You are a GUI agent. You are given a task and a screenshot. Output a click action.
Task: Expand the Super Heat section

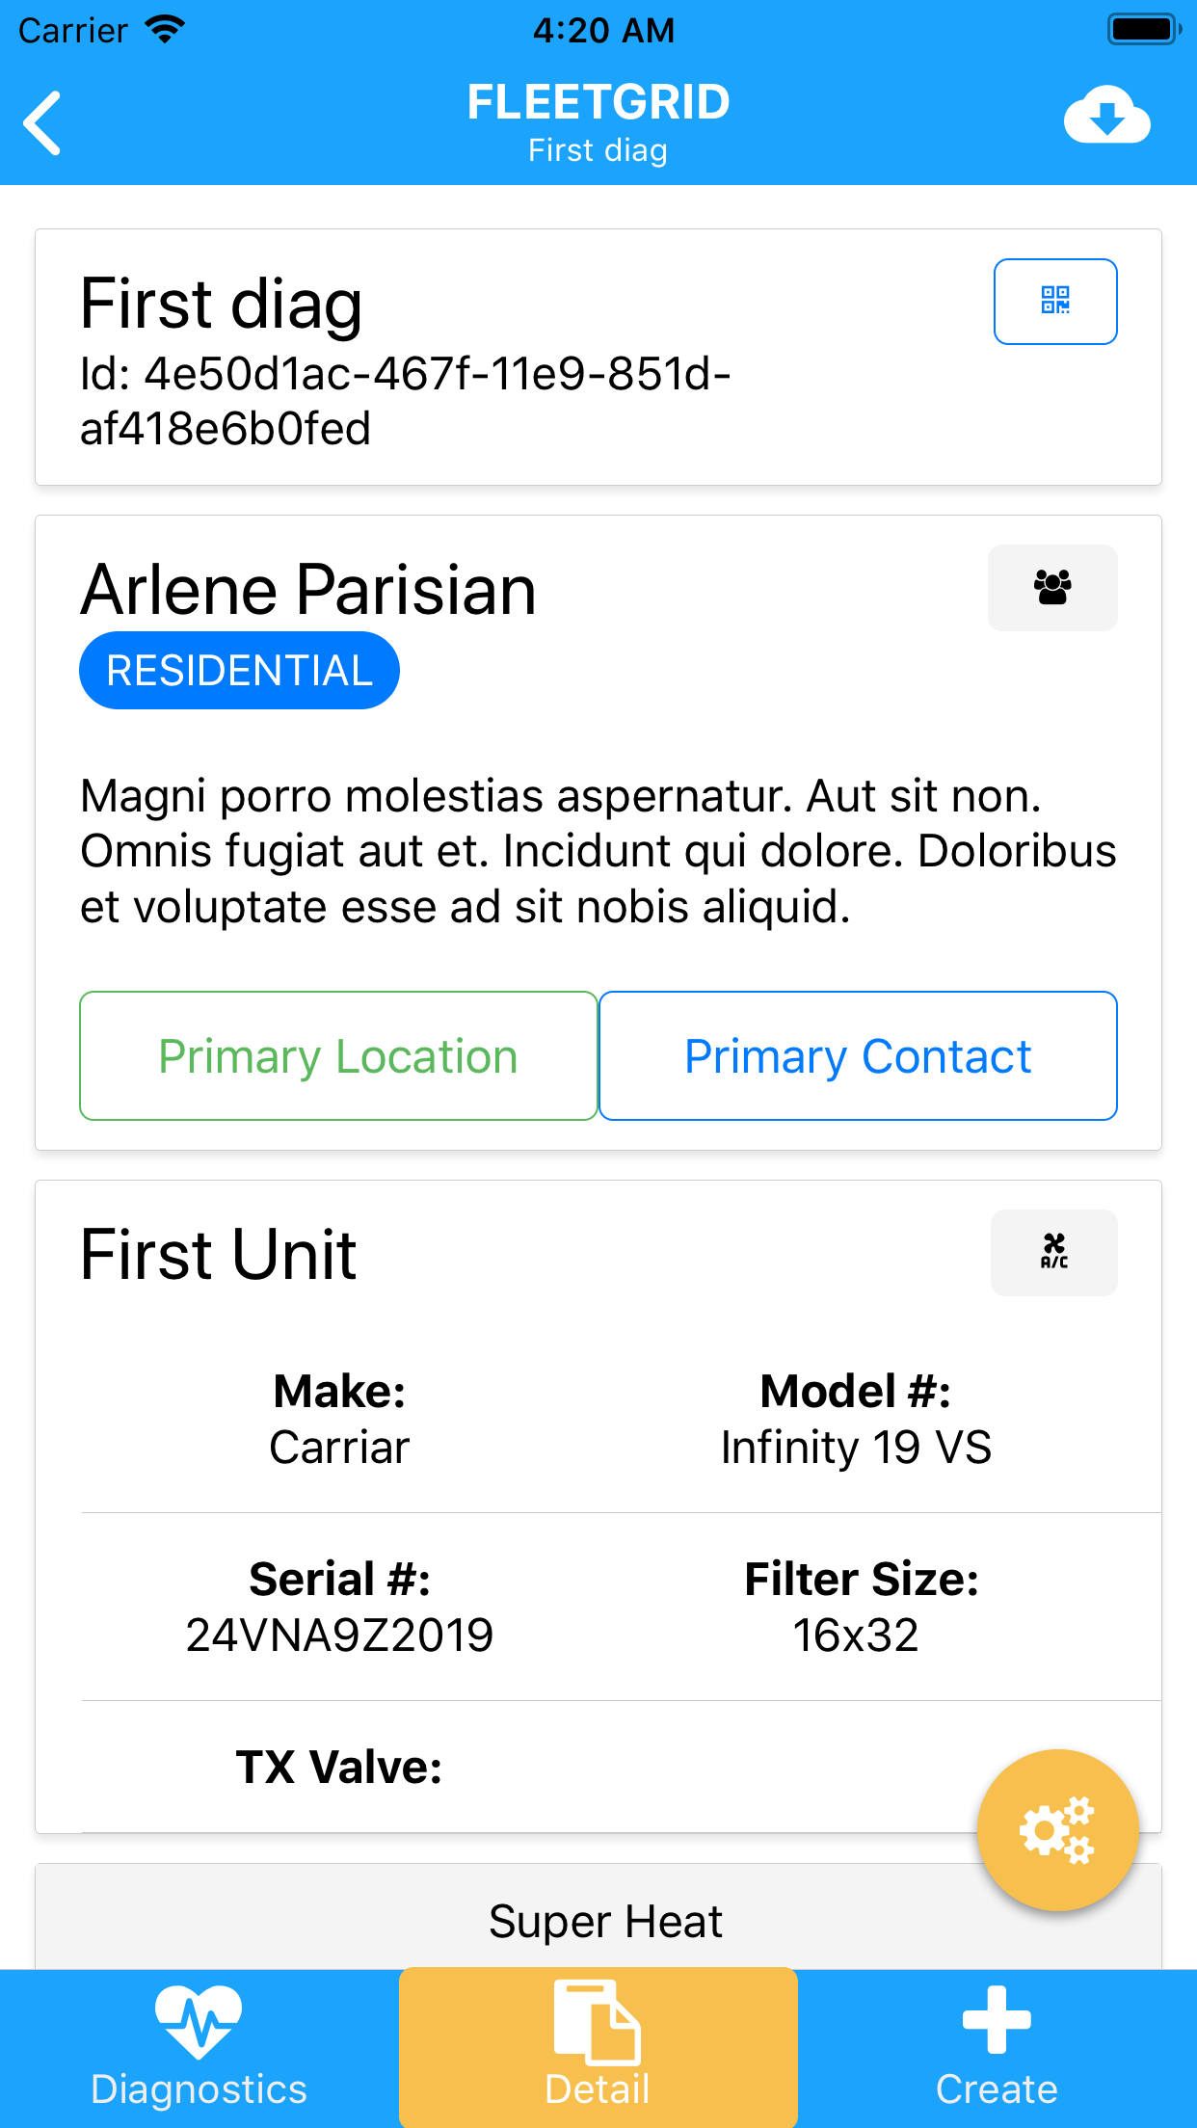tap(605, 1922)
